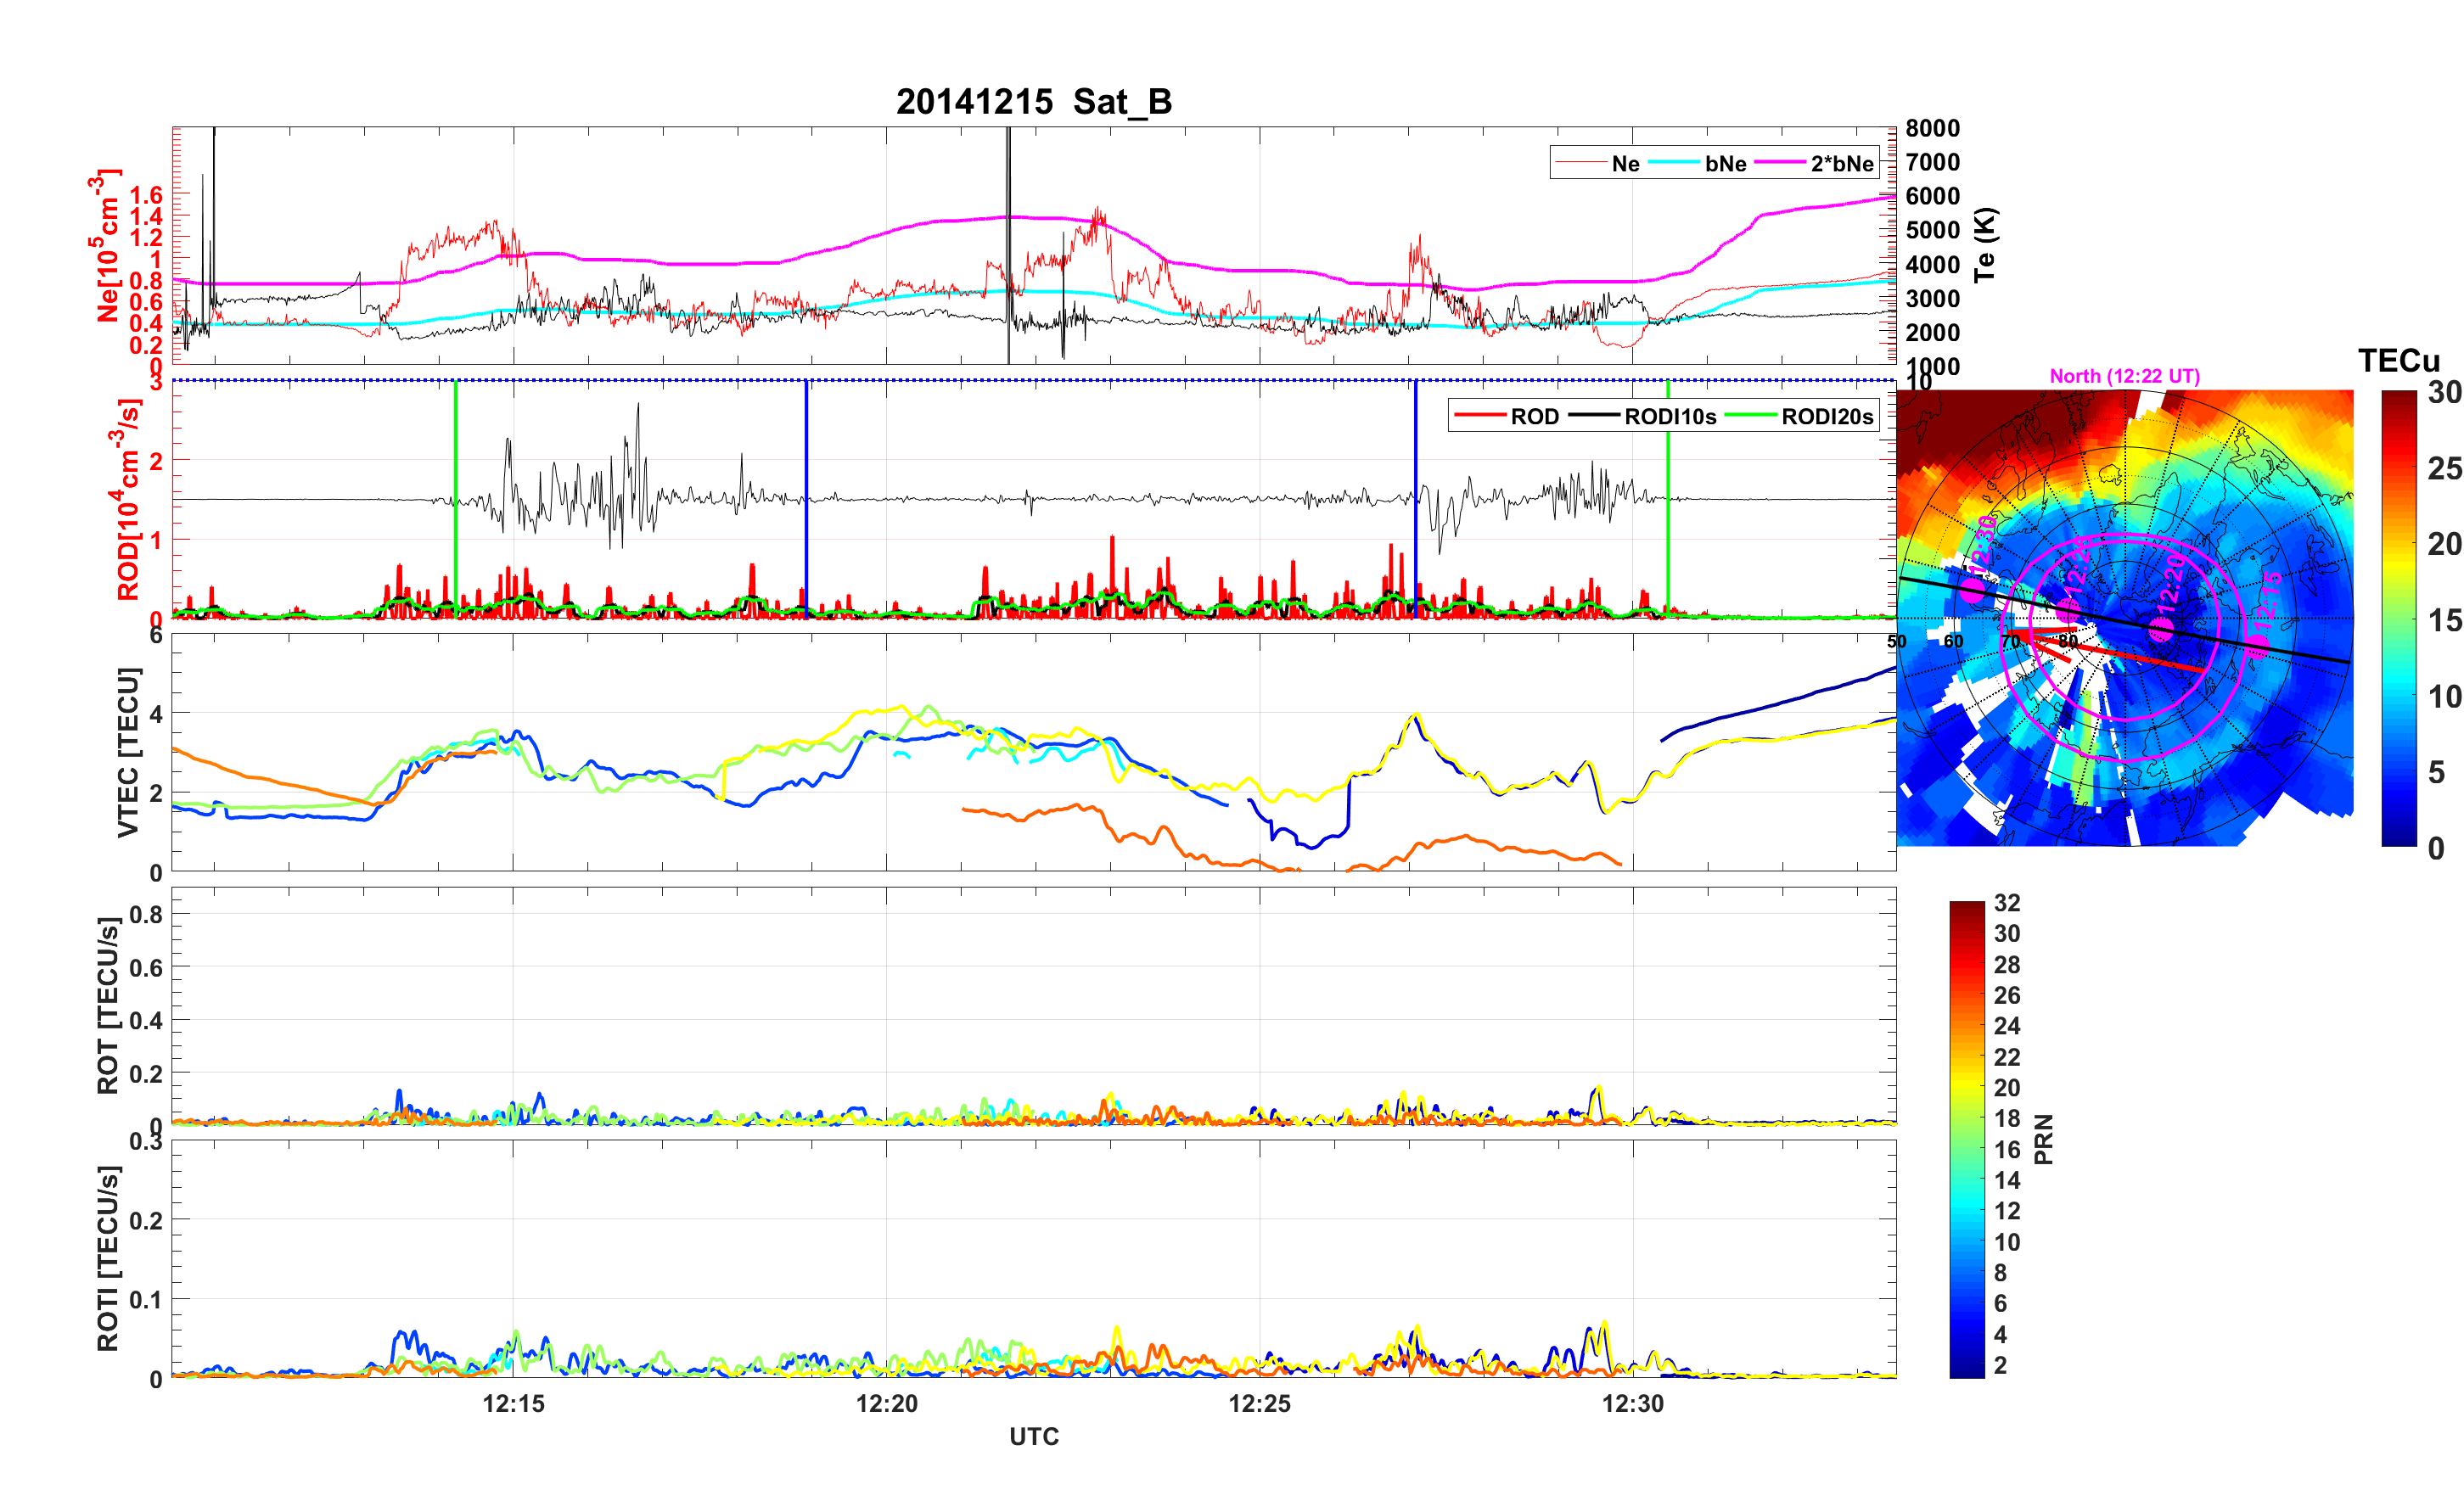Click the plot title 20141215 Sat_B
2464x1490 pixels.
[x=1033, y=102]
